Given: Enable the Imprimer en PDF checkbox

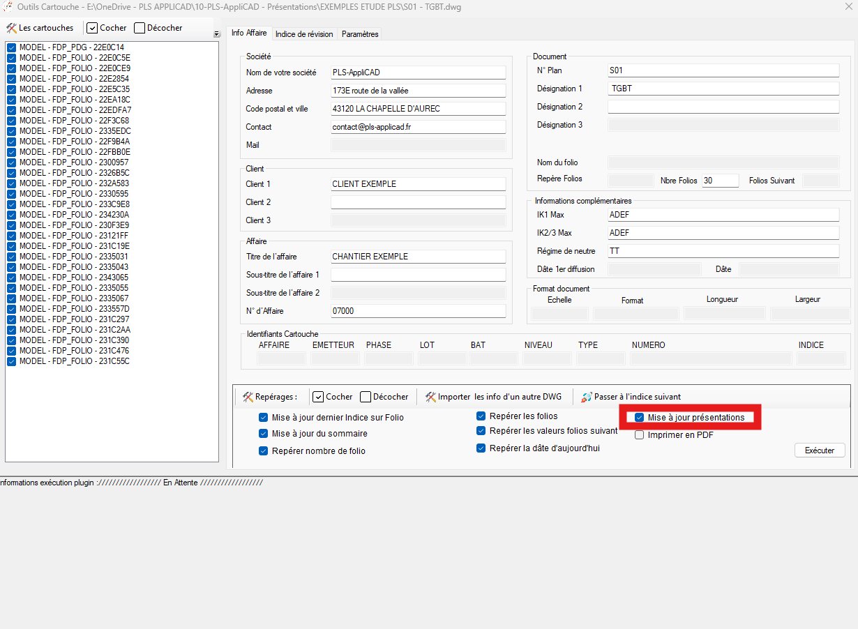Looking at the screenshot, I should [x=639, y=435].
